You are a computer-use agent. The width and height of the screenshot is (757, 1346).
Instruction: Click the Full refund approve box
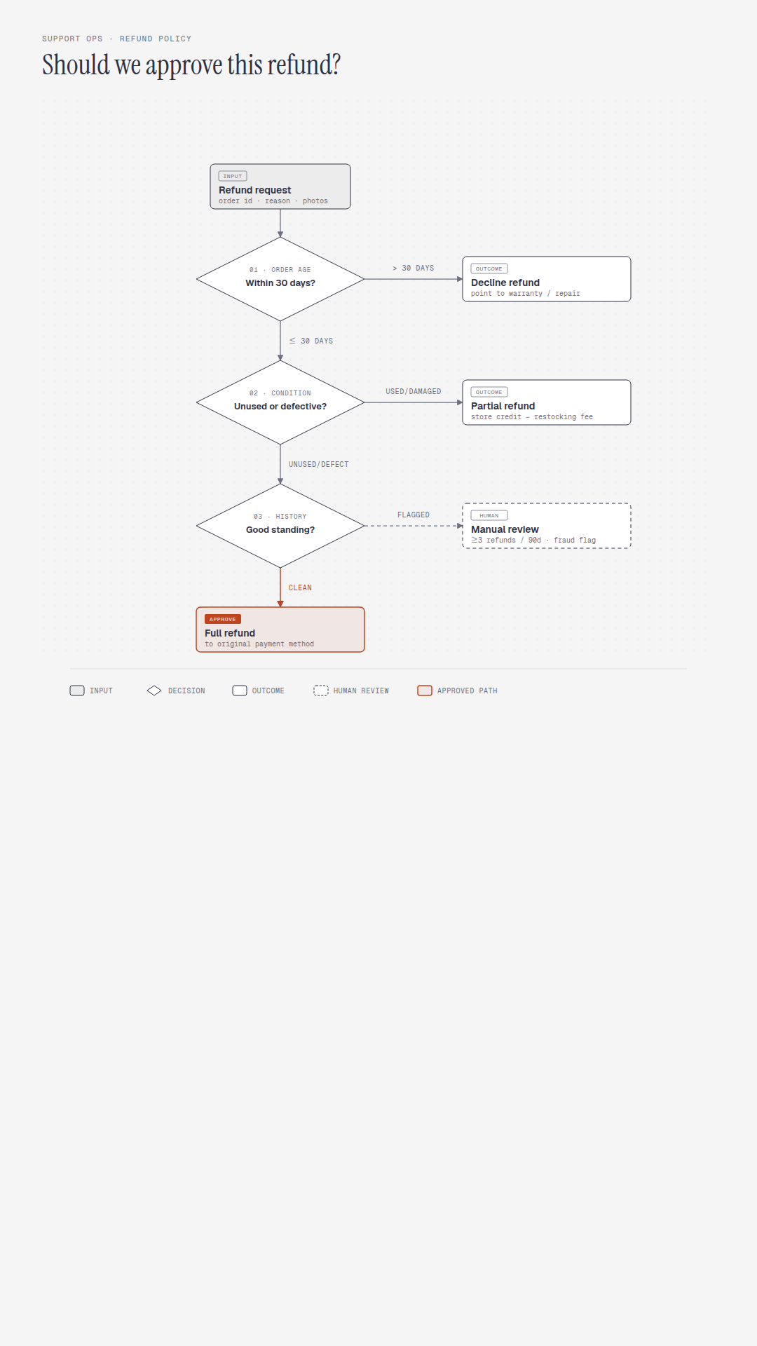point(280,630)
